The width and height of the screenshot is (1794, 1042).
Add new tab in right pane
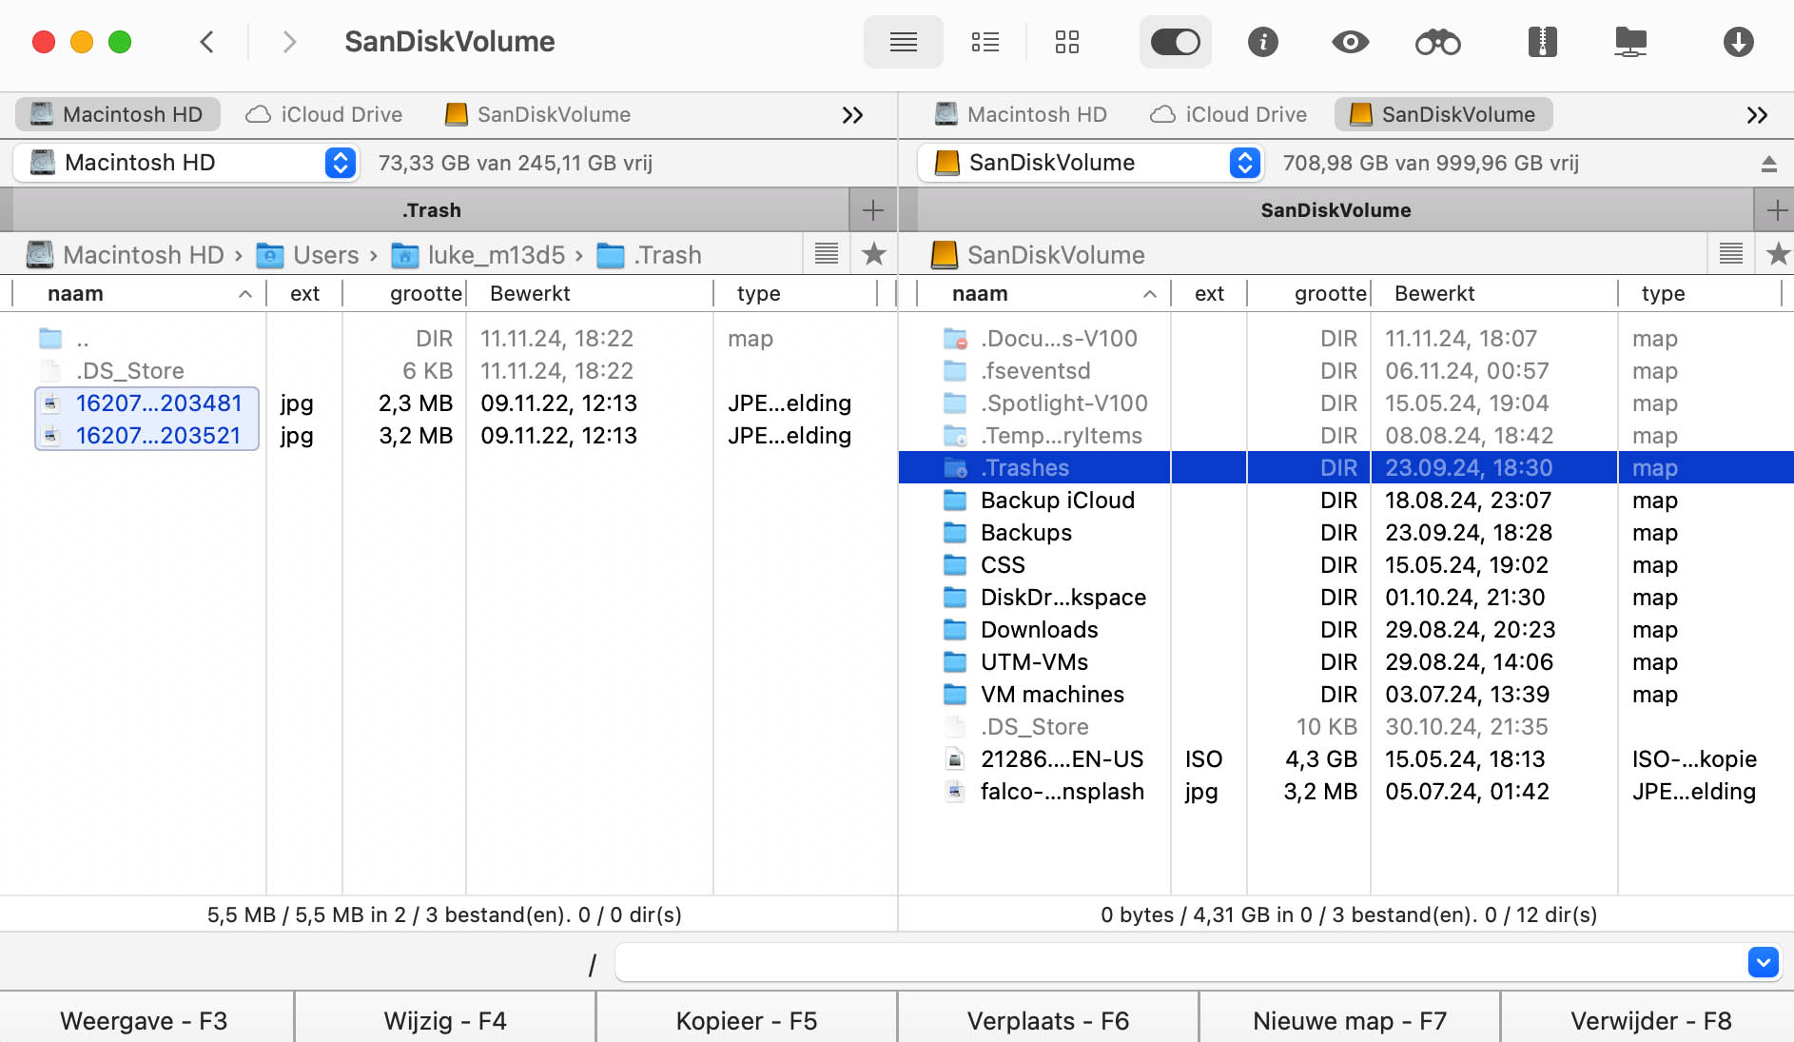click(1775, 209)
